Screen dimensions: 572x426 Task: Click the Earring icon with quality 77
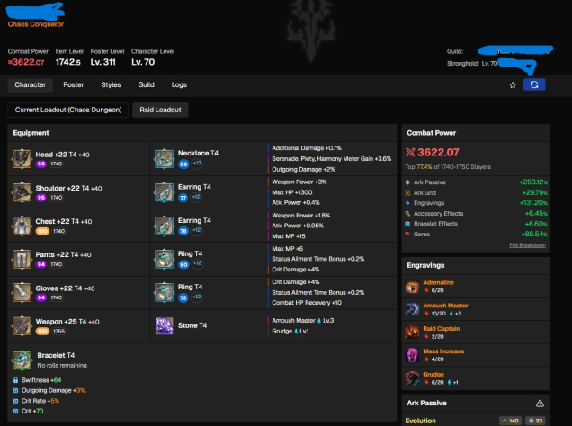(164, 192)
